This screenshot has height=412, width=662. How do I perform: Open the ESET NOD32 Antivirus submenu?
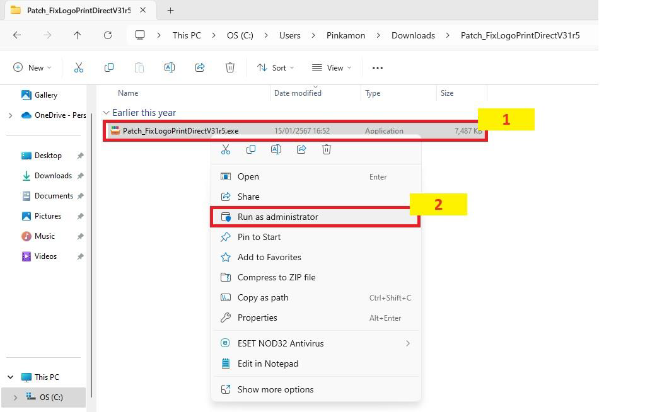click(281, 343)
